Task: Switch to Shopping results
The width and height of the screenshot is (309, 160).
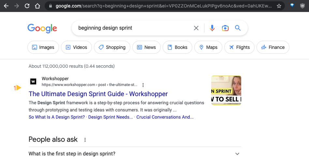Action: [x=112, y=47]
